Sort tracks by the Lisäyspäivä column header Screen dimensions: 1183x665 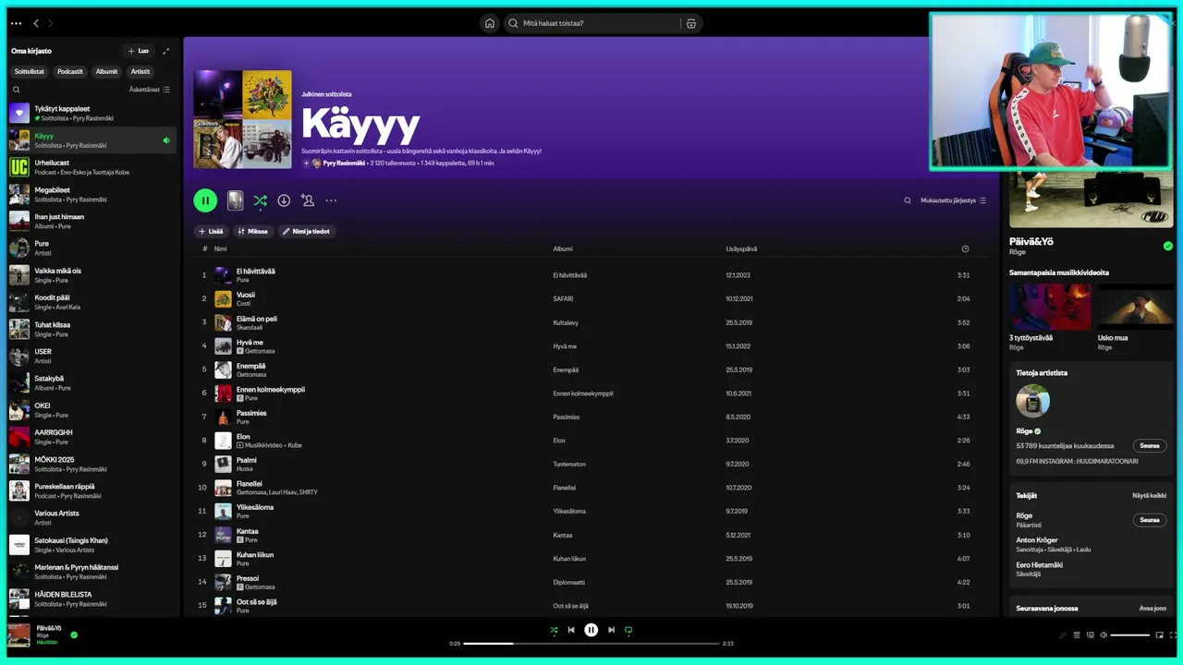tap(741, 248)
